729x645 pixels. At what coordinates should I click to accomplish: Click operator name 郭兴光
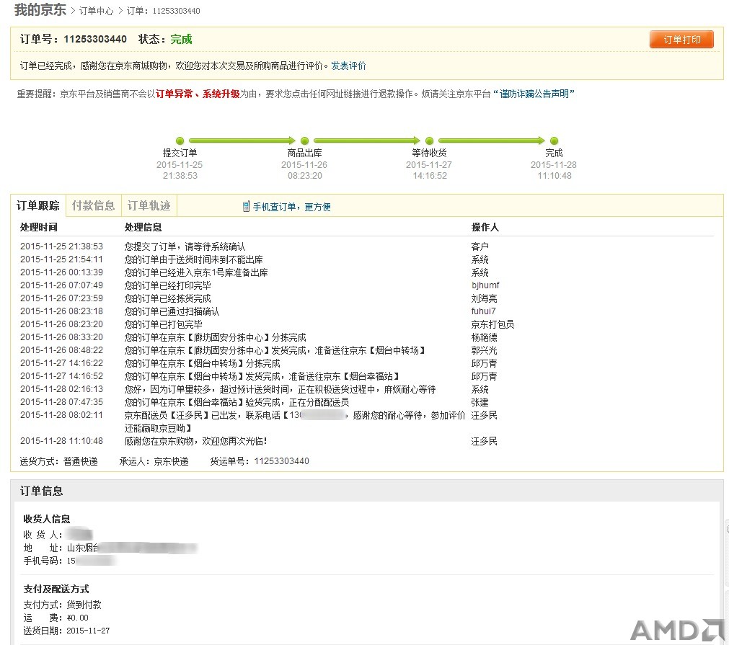coord(484,350)
